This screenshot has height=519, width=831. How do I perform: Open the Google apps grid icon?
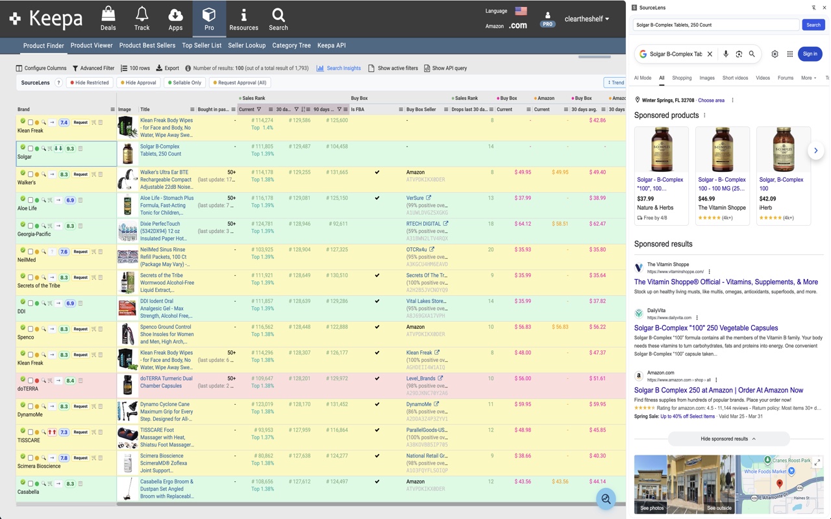pos(790,54)
